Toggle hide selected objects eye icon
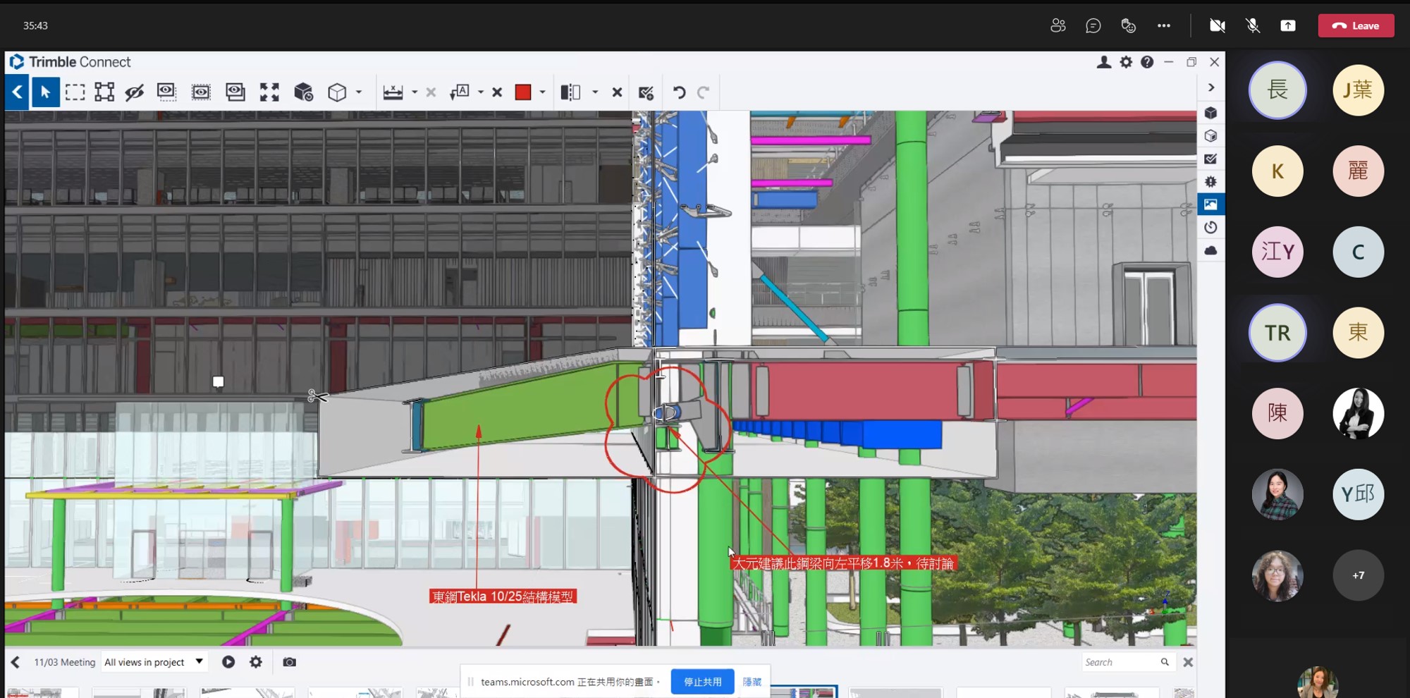Viewport: 1410px width, 698px height. pyautogui.click(x=134, y=92)
